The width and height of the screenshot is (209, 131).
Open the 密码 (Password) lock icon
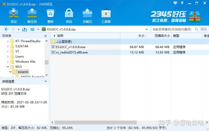coord(69,13)
